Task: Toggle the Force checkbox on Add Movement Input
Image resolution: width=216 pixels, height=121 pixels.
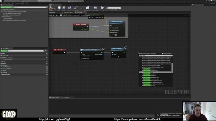Action: [x=116, y=35]
